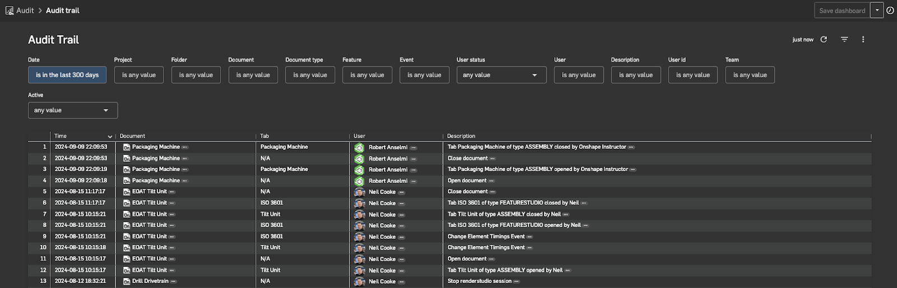Click Neil Cooke's avatar in row 5

[x=359, y=192]
